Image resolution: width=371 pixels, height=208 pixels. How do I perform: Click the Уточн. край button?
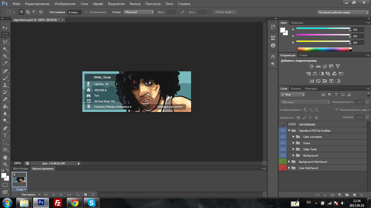225,12
